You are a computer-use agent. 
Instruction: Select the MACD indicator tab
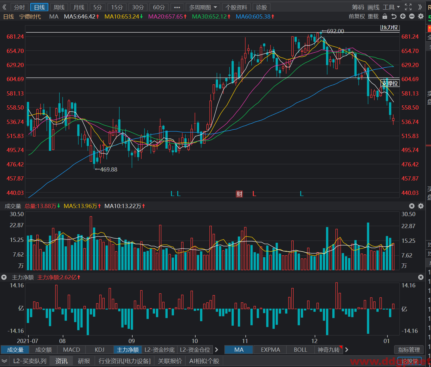coord(72,350)
